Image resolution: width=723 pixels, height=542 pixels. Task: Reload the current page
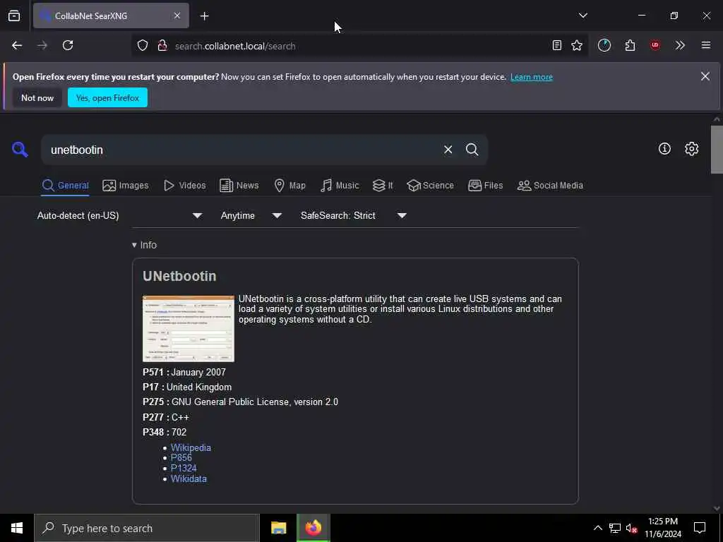pyautogui.click(x=68, y=45)
